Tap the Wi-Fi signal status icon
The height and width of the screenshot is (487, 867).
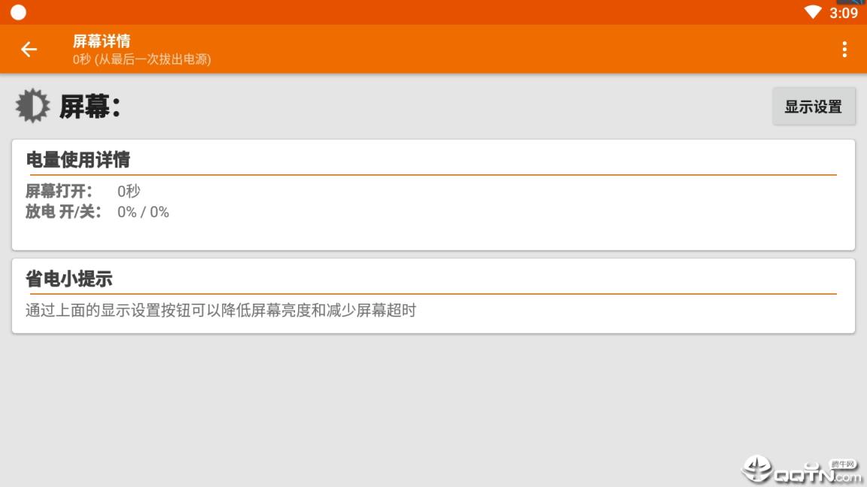pos(812,12)
